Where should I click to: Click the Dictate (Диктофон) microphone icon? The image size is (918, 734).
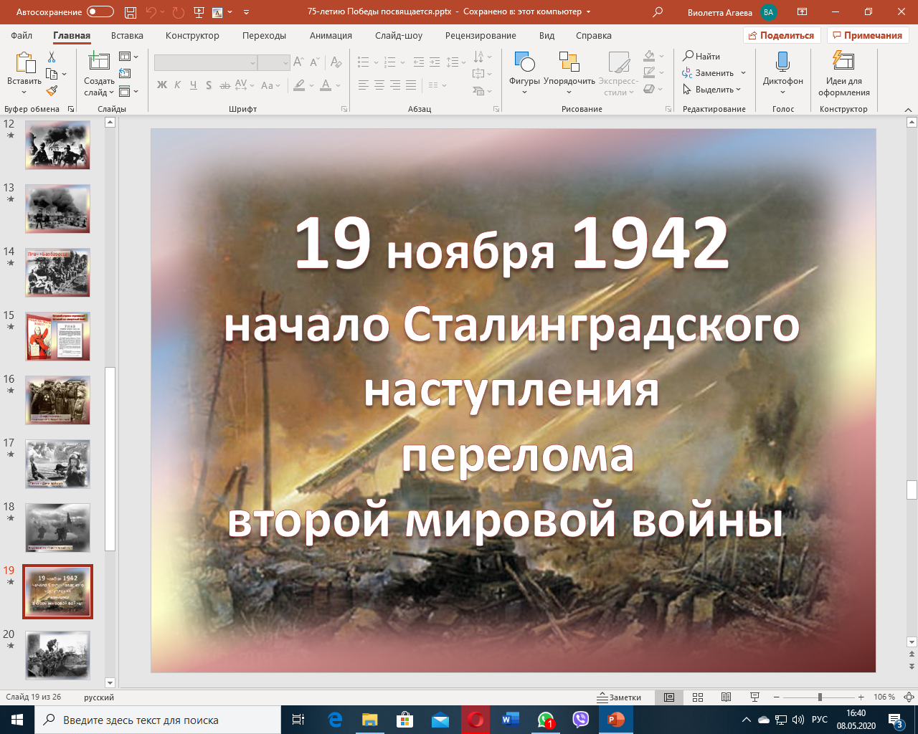click(x=782, y=62)
